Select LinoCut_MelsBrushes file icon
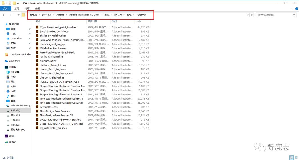The image size is (299, 160). 37,78
